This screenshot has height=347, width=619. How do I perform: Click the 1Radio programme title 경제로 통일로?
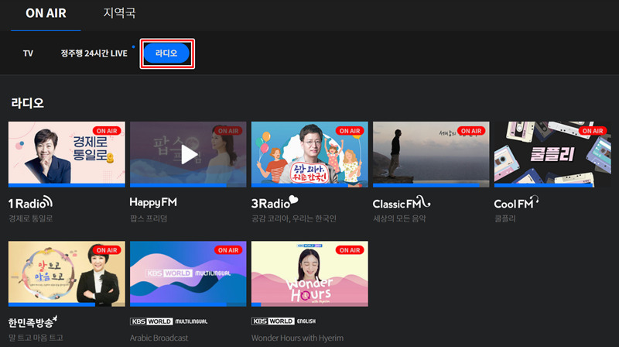(x=31, y=218)
